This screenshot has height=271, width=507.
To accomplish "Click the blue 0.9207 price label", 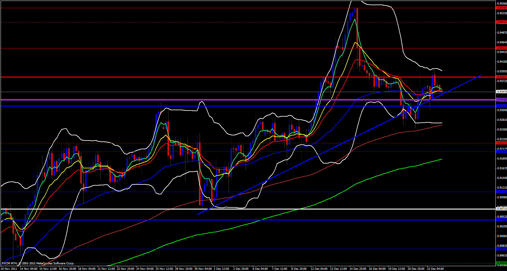I will pyautogui.click(x=501, y=151).
